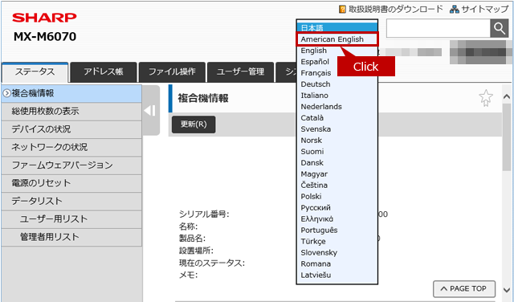Click in the search input field
514x302 pixels.
tap(439, 29)
